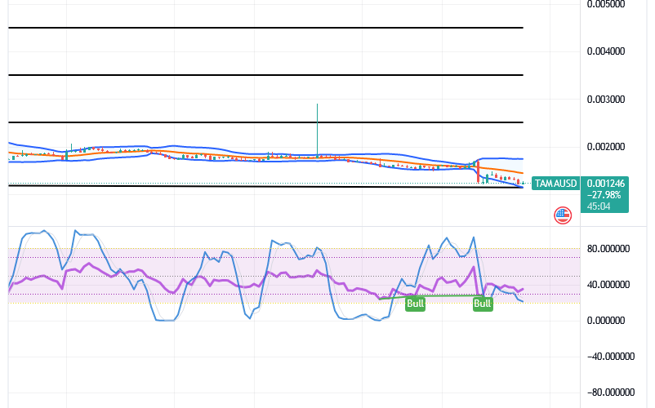Click the US flag economic event icon

[x=563, y=215]
